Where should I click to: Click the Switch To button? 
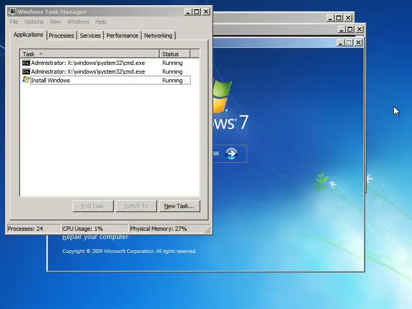coord(136,206)
